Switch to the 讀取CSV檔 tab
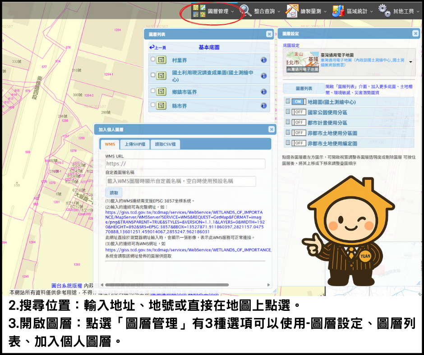The height and width of the screenshot is (355, 424). pyautogui.click(x=166, y=144)
